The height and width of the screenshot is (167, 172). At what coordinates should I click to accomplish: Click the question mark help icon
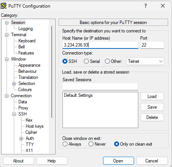(x=146, y=6)
